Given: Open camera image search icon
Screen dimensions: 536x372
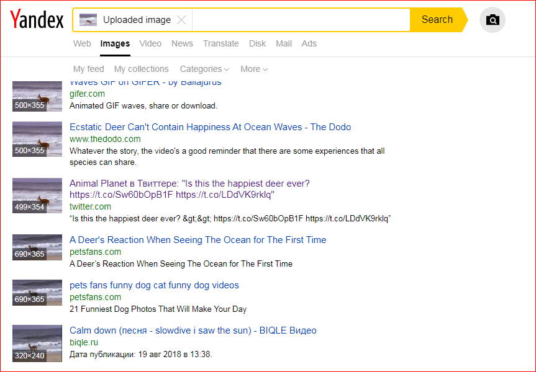Looking at the screenshot, I should coord(493,20).
